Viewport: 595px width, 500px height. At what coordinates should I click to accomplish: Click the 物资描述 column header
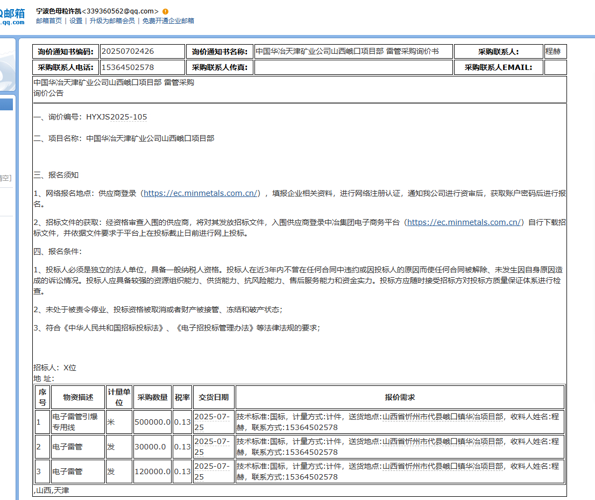tap(78, 397)
